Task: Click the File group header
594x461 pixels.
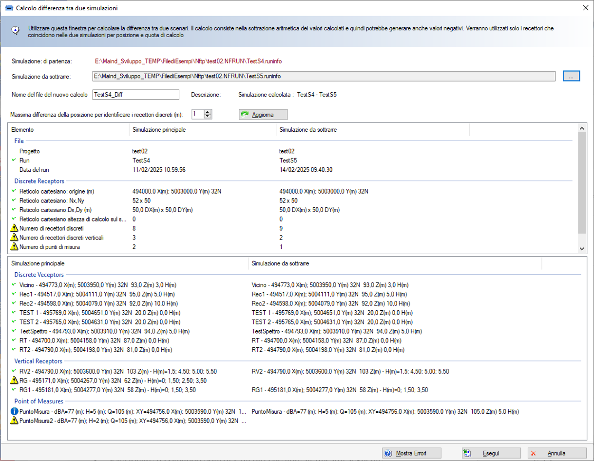Action: point(19,141)
